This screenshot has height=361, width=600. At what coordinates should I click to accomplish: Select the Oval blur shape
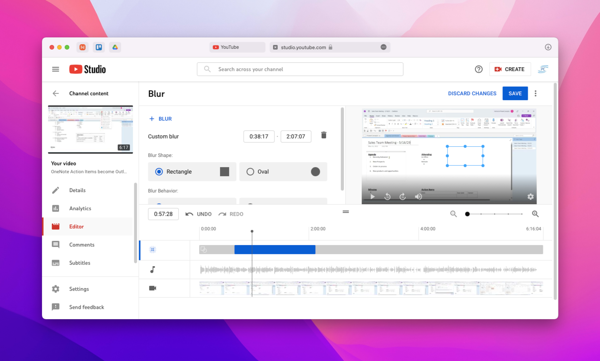[283, 172]
